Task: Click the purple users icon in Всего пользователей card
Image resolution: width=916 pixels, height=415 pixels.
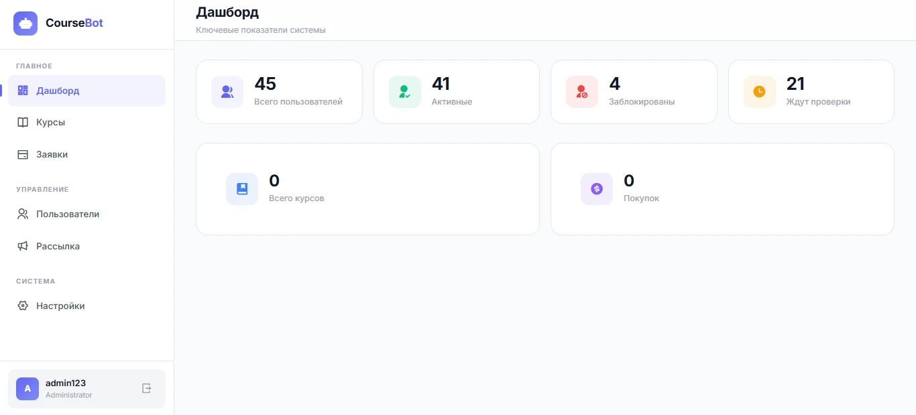Action: 227,92
